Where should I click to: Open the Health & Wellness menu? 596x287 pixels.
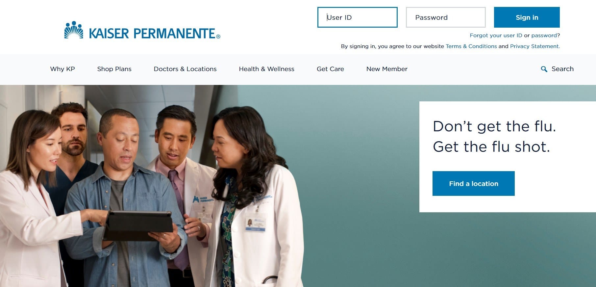pyautogui.click(x=266, y=69)
